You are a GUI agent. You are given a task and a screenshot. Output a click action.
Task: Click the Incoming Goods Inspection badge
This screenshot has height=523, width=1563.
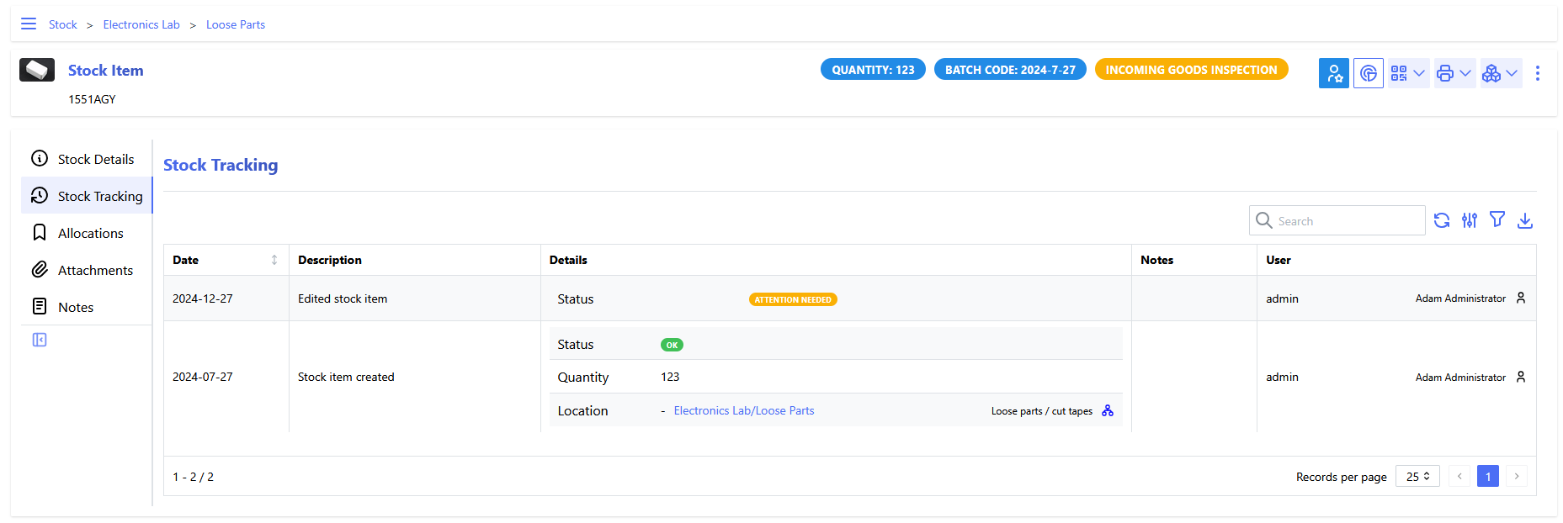point(1191,70)
